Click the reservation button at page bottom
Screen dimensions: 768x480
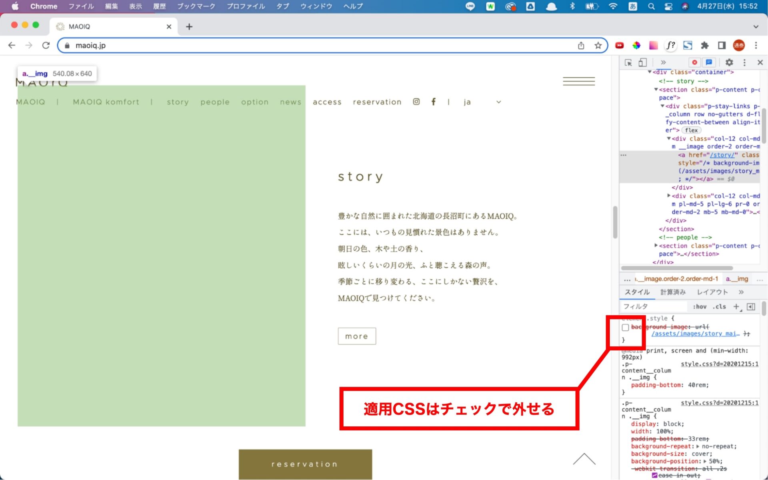coord(305,464)
